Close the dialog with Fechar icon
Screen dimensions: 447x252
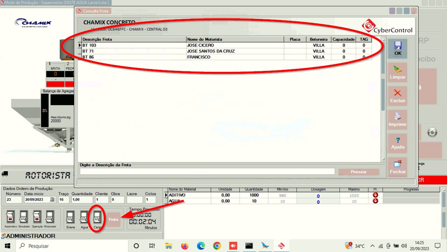click(x=397, y=167)
